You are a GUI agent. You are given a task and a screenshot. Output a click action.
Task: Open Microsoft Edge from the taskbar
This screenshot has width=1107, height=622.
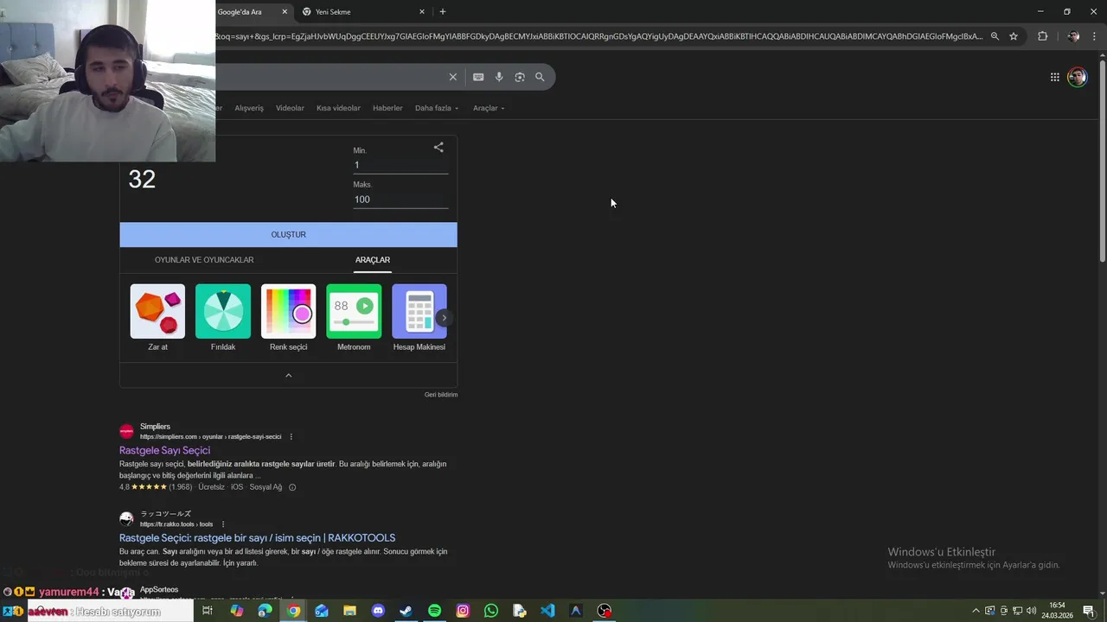pos(265,611)
